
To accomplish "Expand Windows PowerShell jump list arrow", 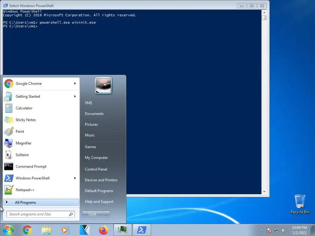I will 75,178.
